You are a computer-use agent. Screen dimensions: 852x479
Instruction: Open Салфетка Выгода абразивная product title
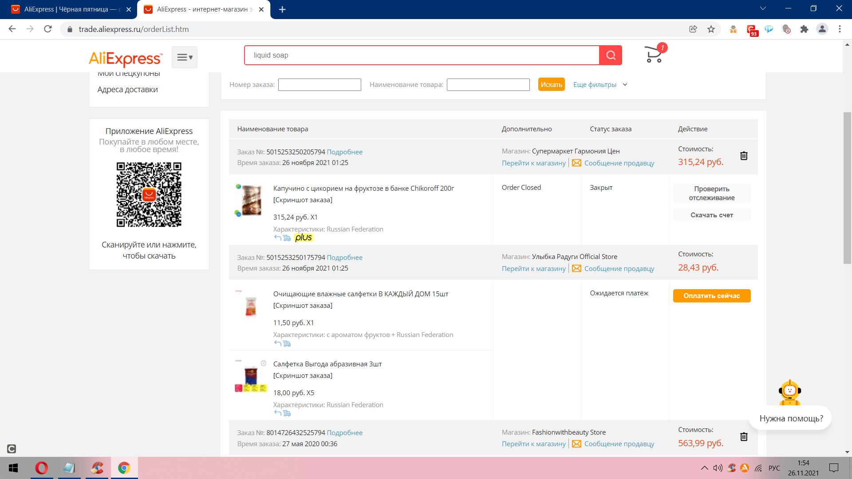[327, 364]
